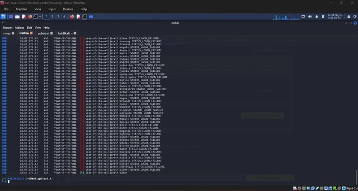The image size is (358, 191).
Task: Close the kali@kali tab
Action: coord(75,33)
